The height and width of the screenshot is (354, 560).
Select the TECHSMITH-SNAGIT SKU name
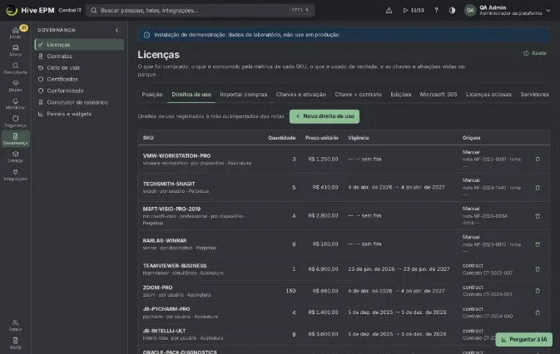point(169,184)
